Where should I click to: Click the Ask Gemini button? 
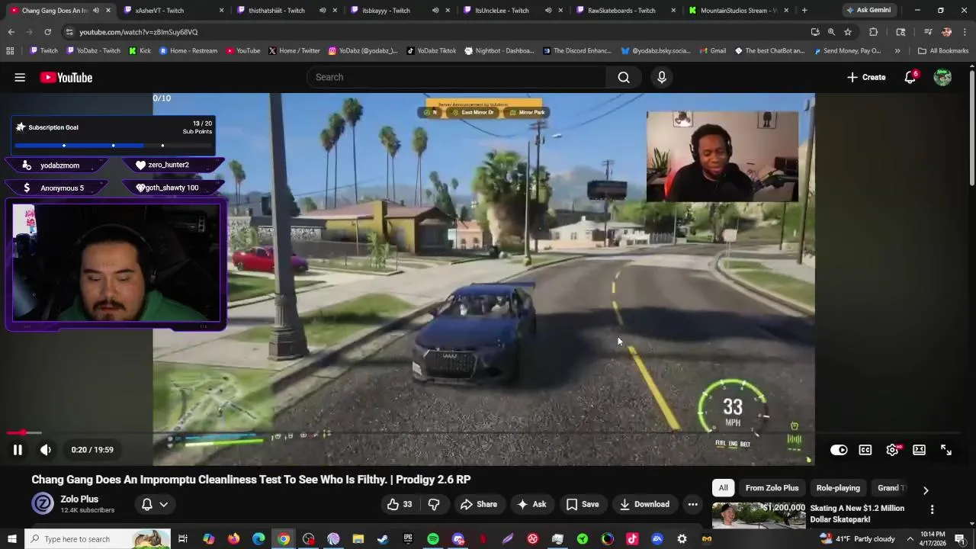pyautogui.click(x=868, y=11)
